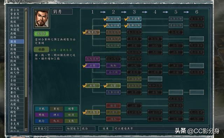Select 李特 in the ruler list
Viewport: 224px width, 138px height.
[16, 81]
